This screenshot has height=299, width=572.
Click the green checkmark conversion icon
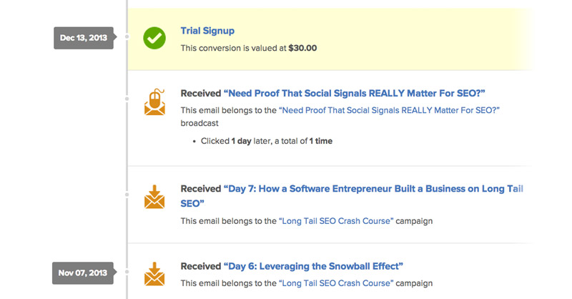(x=154, y=38)
